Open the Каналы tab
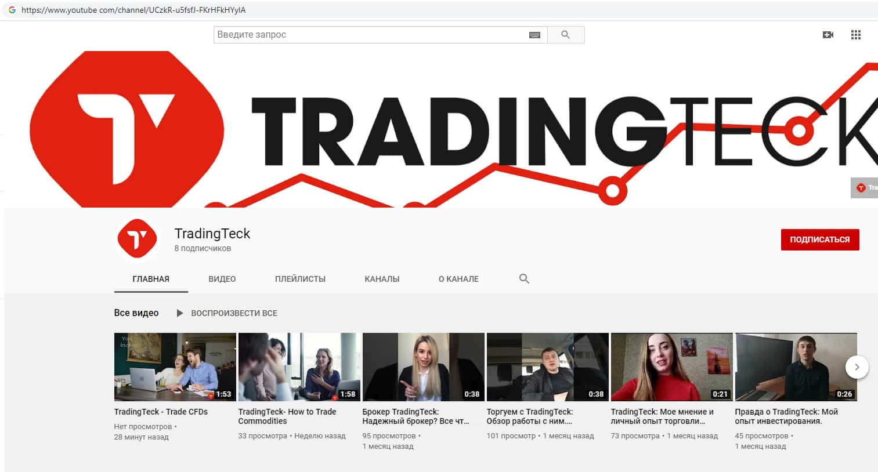 click(x=382, y=279)
